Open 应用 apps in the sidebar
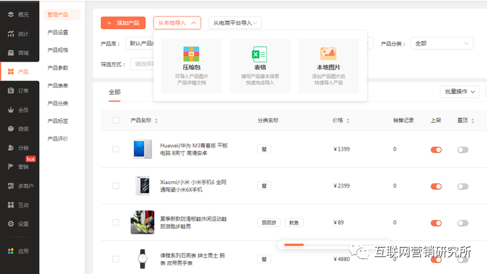The image size is (487, 274). [x=19, y=251]
